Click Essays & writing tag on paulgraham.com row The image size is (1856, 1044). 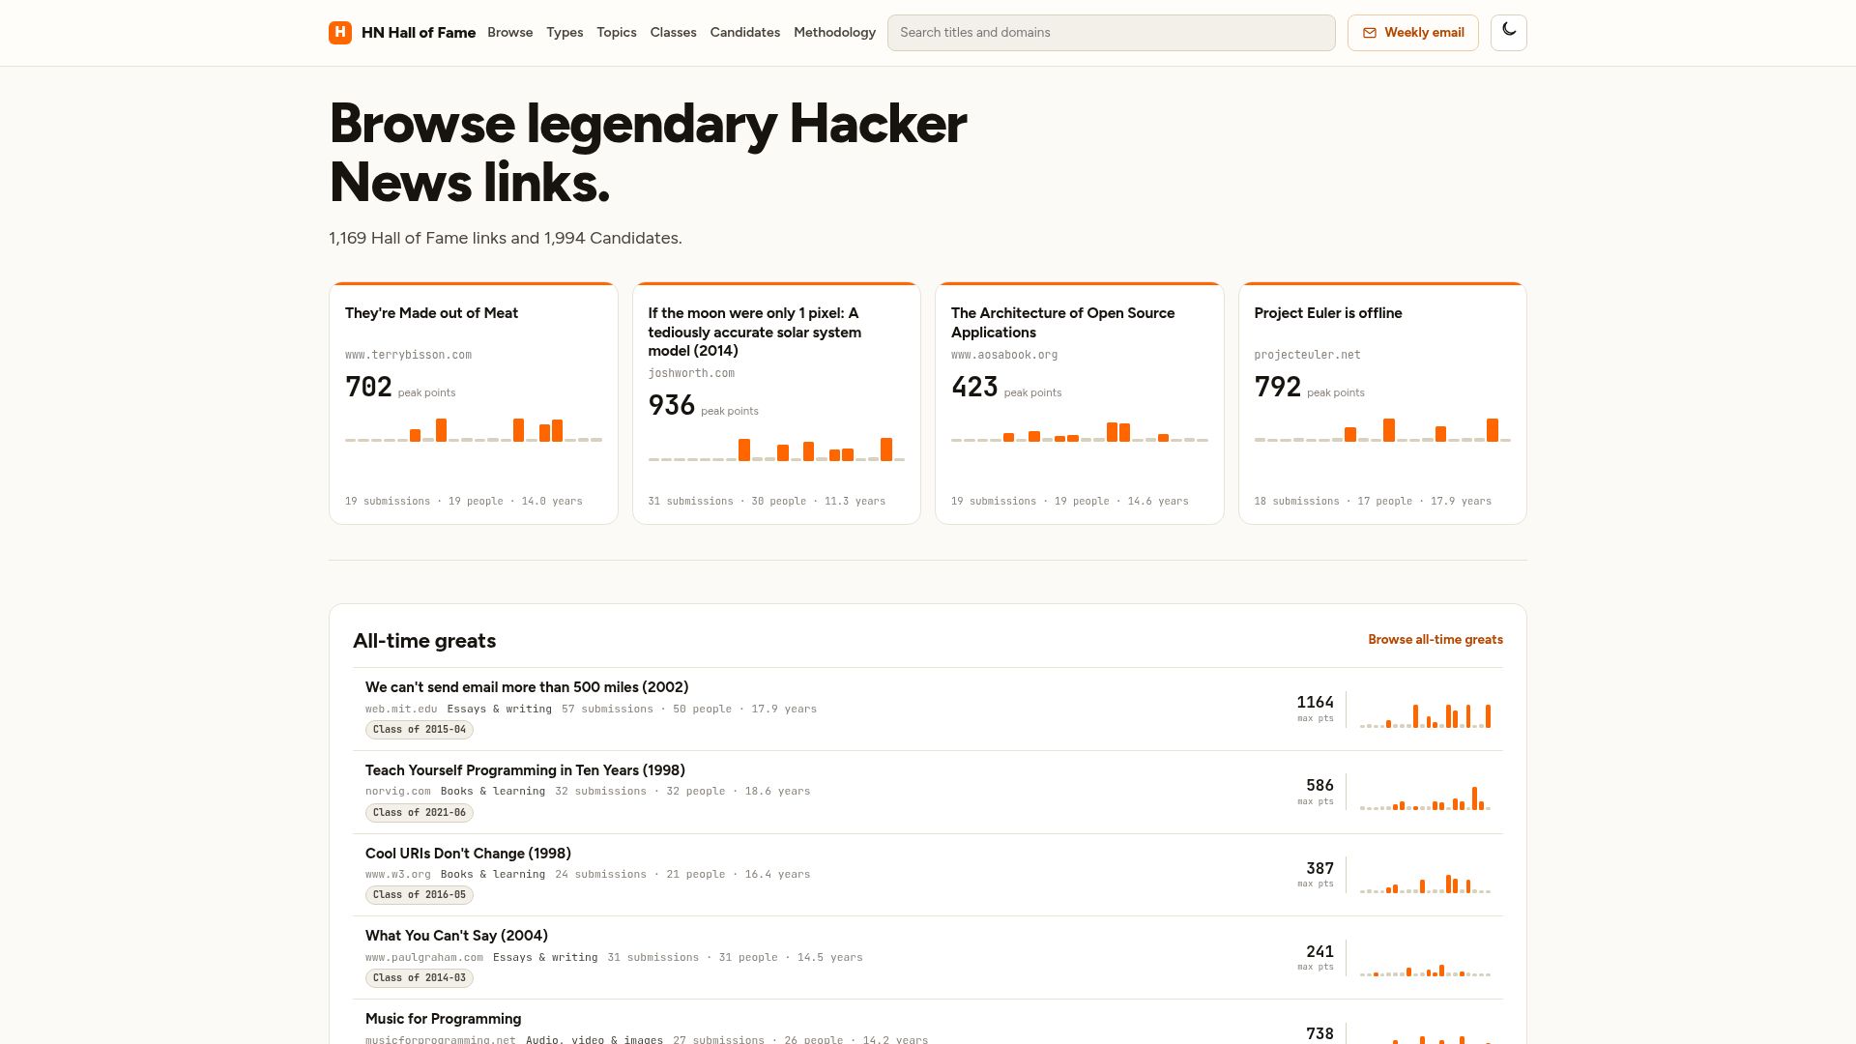[545, 958]
